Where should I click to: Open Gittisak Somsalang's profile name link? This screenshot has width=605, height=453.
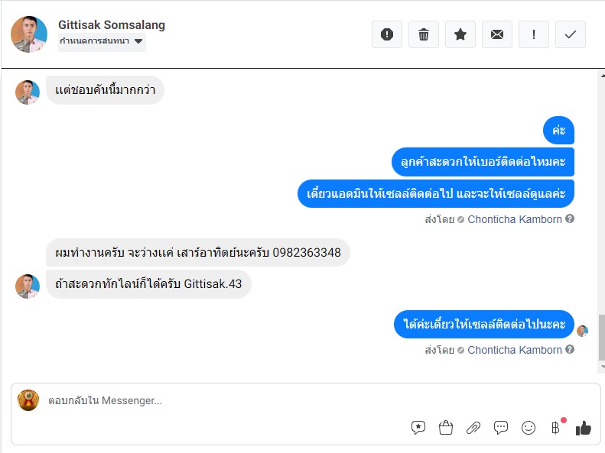coord(112,24)
